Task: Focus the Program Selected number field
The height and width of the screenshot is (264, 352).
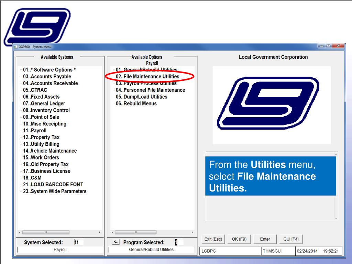Action: pos(179,242)
